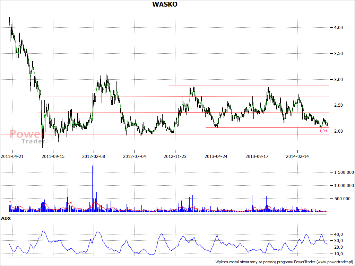Click the 10,0 ADX axis label
Image resolution: width=355 pixels, height=266 pixels.
click(338, 254)
